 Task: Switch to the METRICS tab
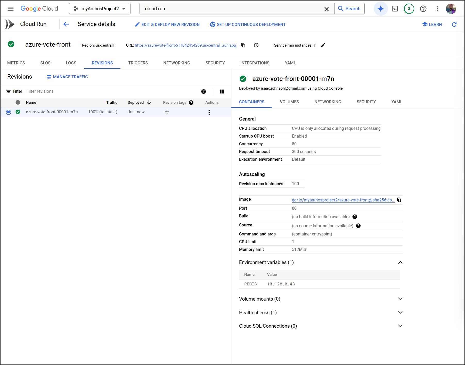[16, 63]
